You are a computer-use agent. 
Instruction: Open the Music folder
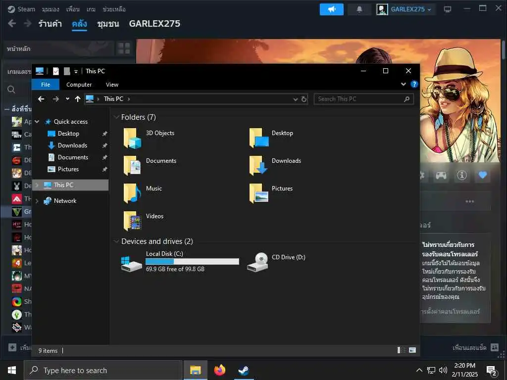pos(143,193)
